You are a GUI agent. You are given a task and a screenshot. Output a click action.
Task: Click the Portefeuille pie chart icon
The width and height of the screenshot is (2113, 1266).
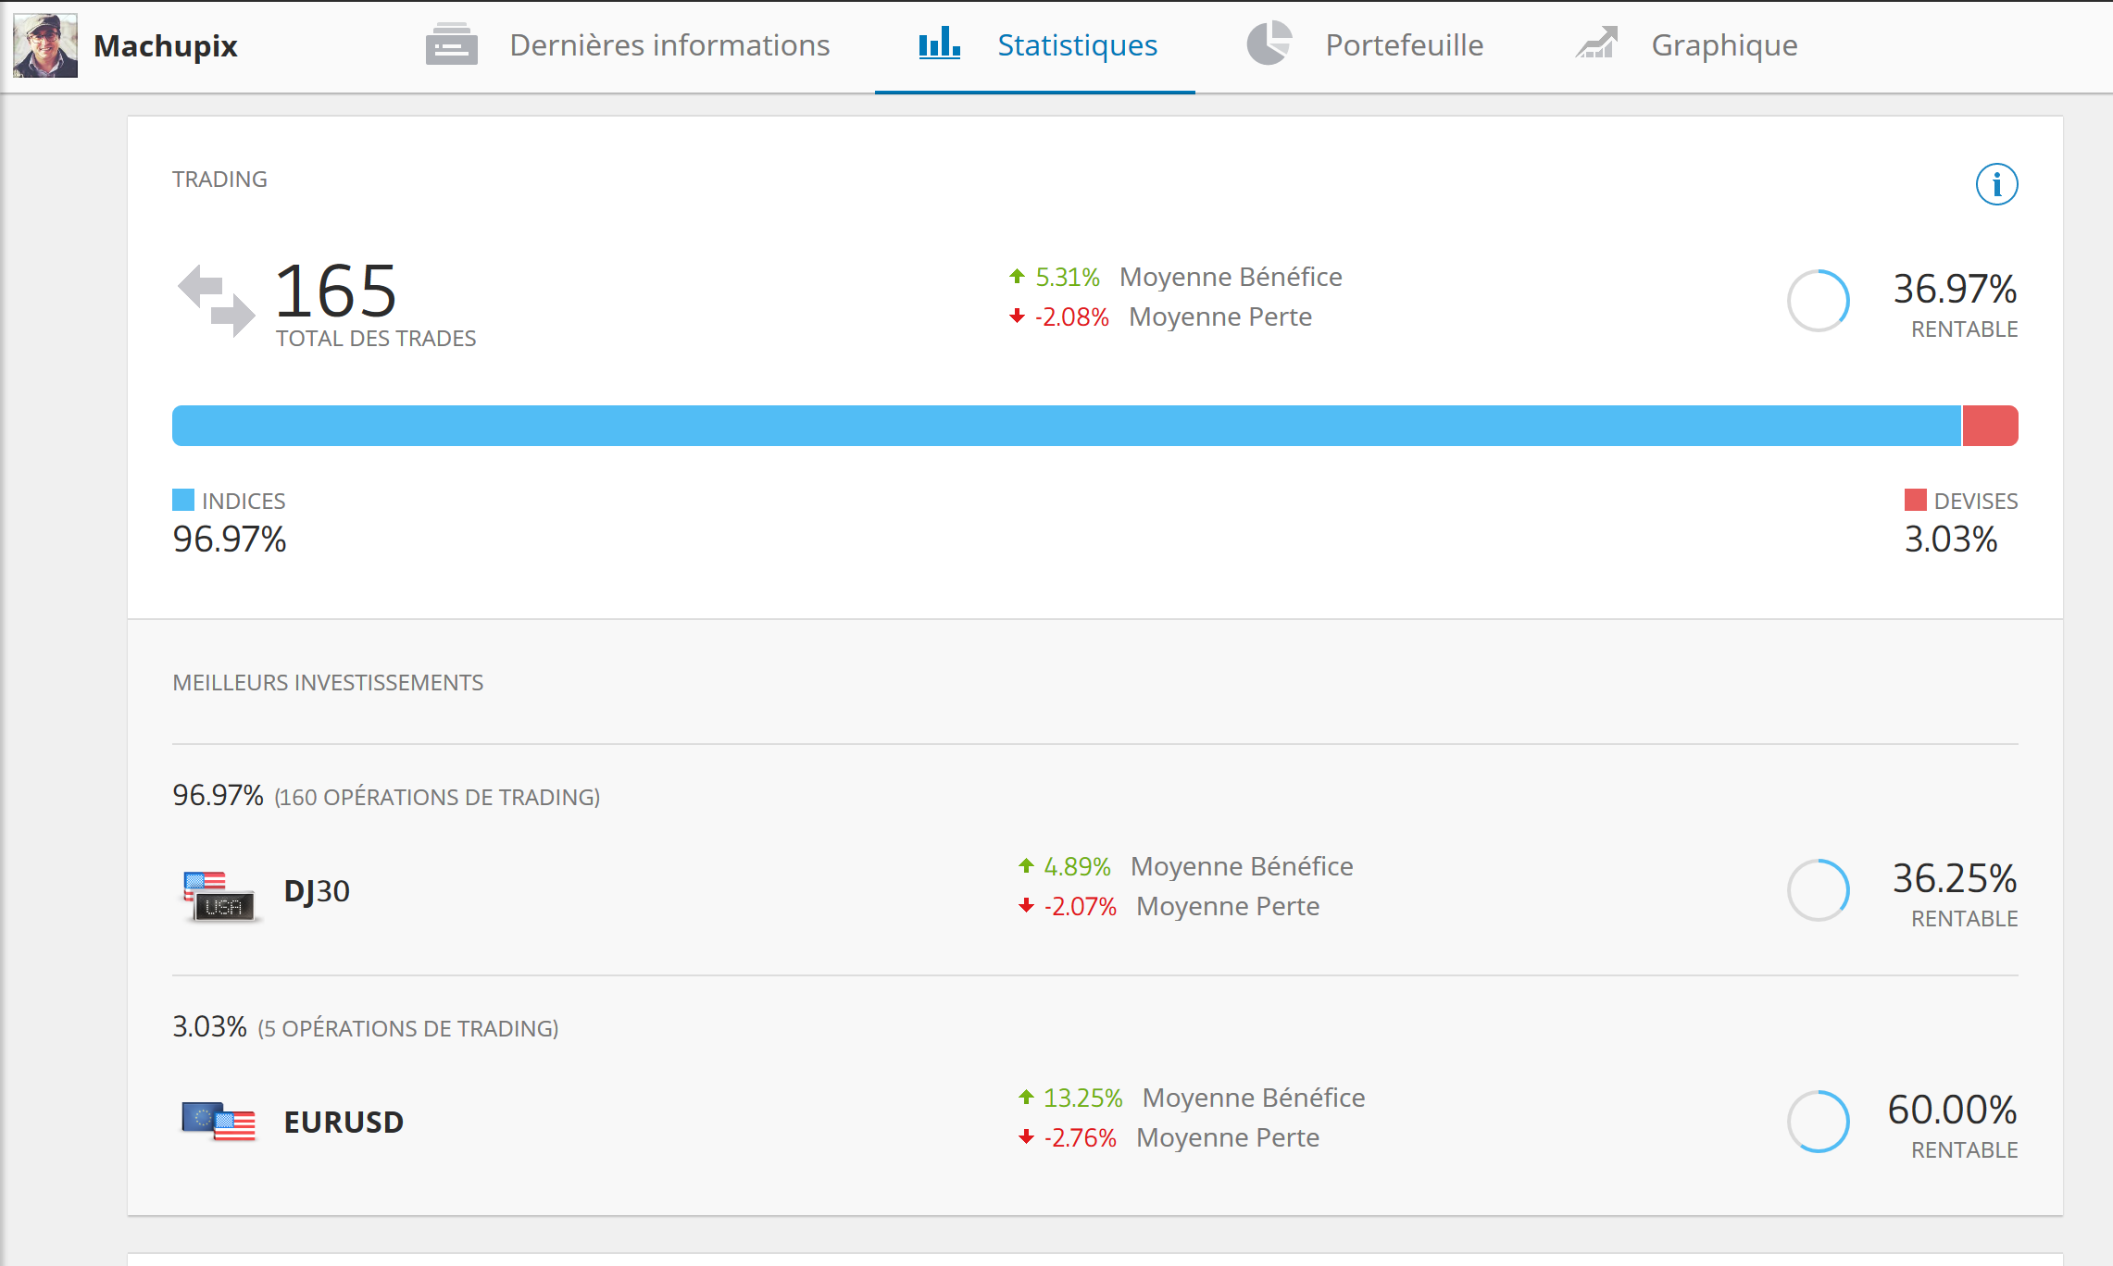coord(1269,43)
